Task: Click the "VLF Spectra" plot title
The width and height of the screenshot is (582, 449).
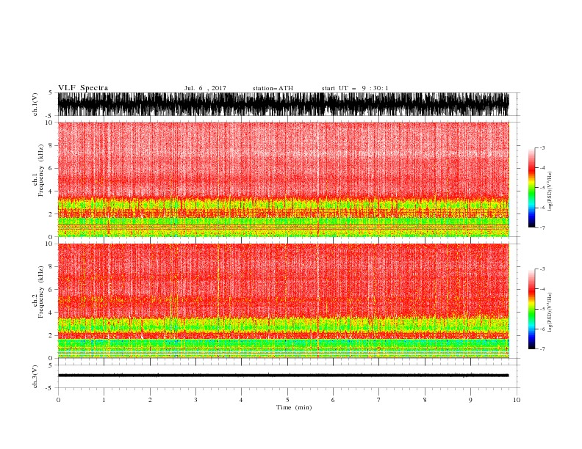Action: point(83,88)
